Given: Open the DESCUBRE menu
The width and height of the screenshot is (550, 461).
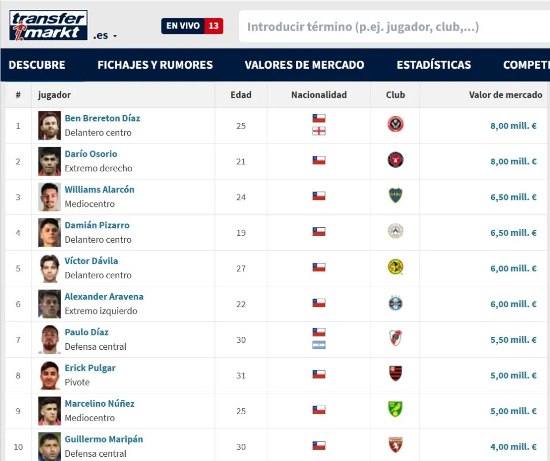Looking at the screenshot, I should pyautogui.click(x=37, y=64).
